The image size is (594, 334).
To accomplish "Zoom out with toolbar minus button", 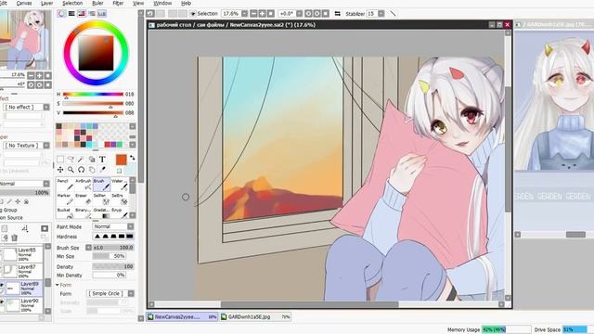I will 253,14.
